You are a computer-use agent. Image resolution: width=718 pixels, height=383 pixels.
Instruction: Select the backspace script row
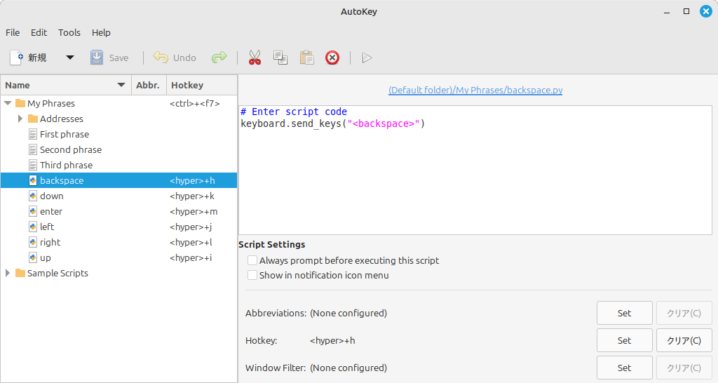pos(118,180)
